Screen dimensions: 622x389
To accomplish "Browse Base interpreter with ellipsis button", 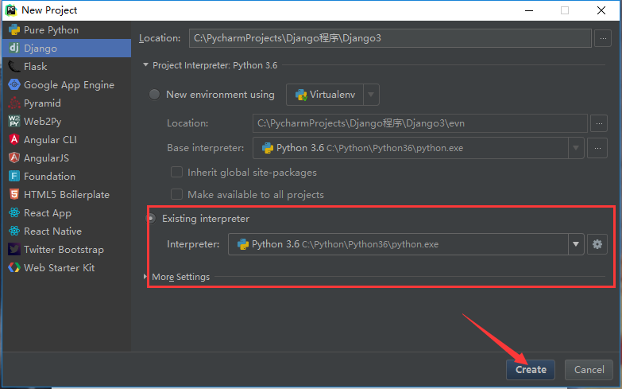I will point(597,148).
